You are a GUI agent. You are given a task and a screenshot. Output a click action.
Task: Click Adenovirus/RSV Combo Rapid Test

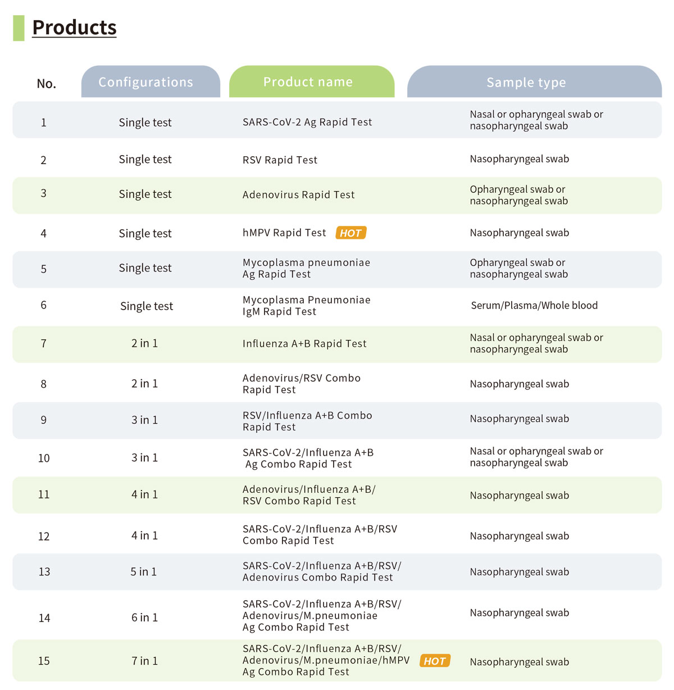301,384
